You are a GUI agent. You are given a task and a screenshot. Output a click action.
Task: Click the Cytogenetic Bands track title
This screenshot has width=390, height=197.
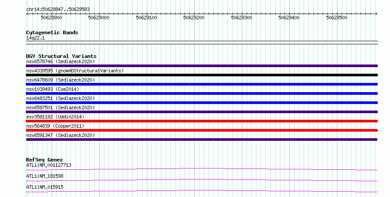(52, 32)
